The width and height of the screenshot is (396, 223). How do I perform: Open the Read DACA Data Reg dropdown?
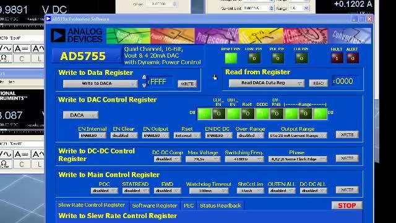tap(267, 83)
